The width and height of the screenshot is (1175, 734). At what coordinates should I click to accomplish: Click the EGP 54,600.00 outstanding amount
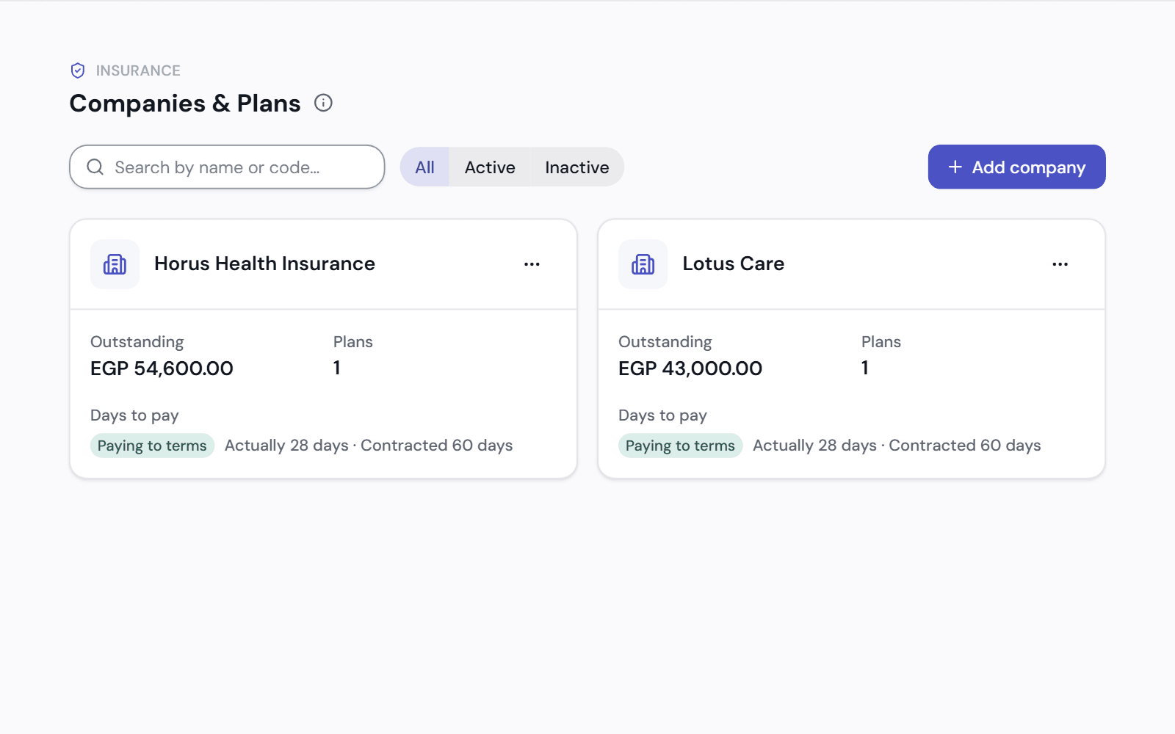coord(162,368)
